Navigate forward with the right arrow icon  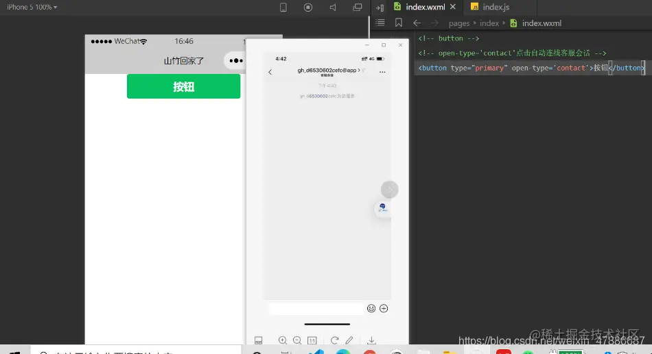pos(434,23)
